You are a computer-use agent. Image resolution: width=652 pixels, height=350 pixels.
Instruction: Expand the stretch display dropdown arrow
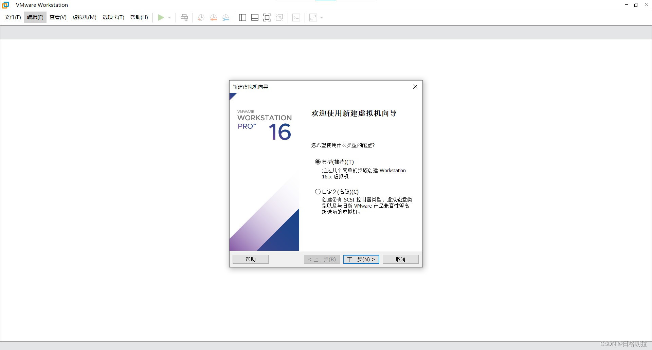pyautogui.click(x=322, y=18)
